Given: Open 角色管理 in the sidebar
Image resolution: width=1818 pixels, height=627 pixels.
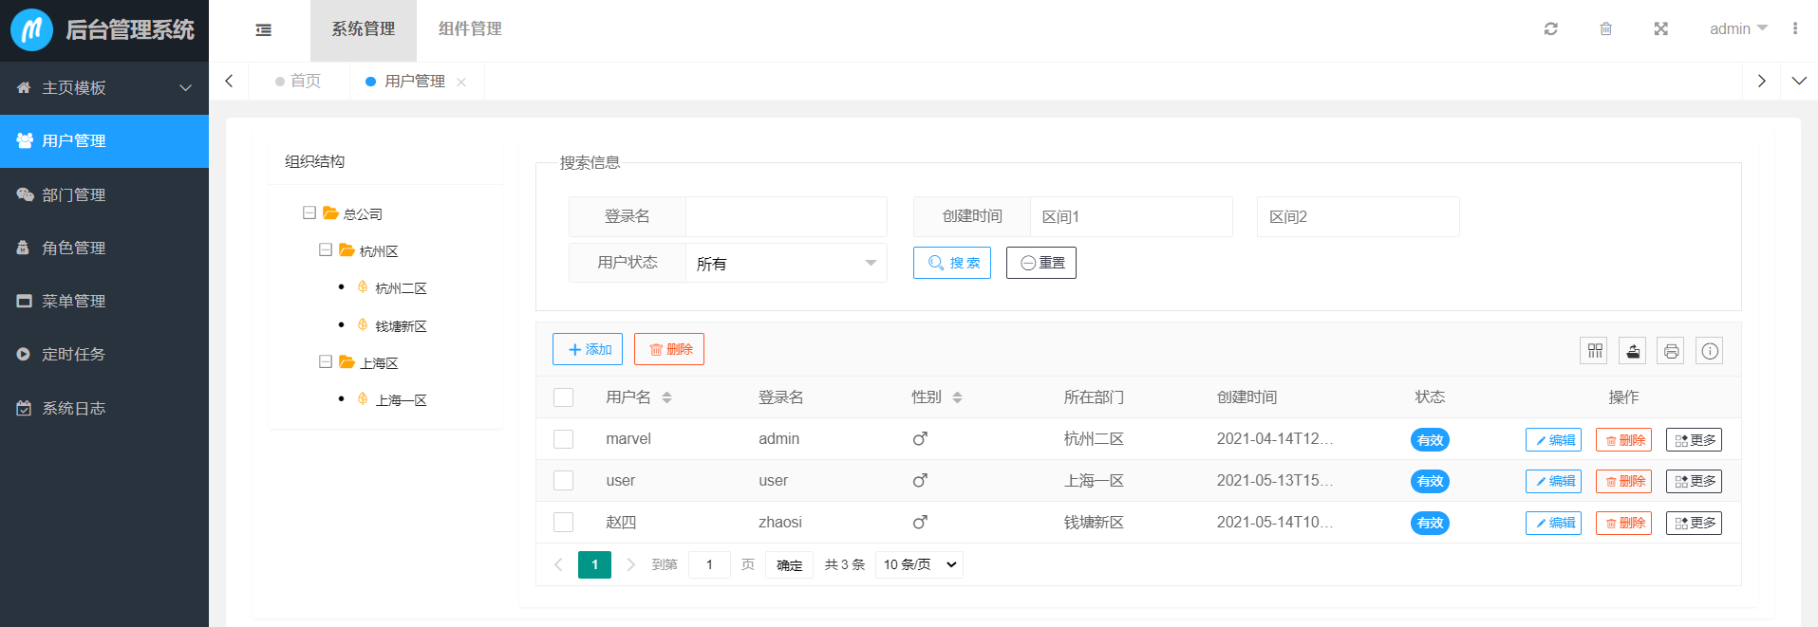Looking at the screenshot, I should [x=74, y=248].
